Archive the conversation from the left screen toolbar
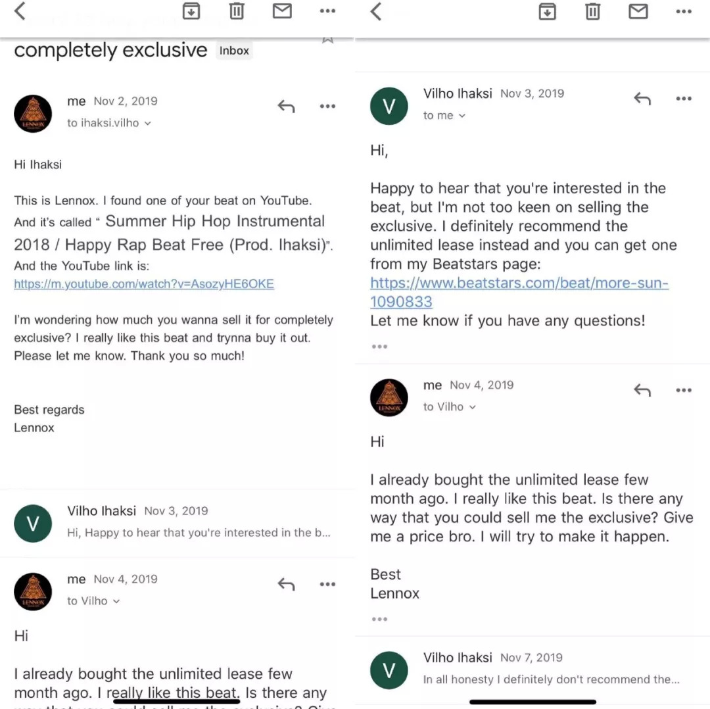This screenshot has height=709, width=710. (191, 11)
